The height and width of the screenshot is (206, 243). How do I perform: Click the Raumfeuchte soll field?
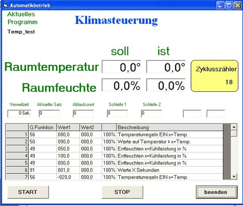click(121, 85)
